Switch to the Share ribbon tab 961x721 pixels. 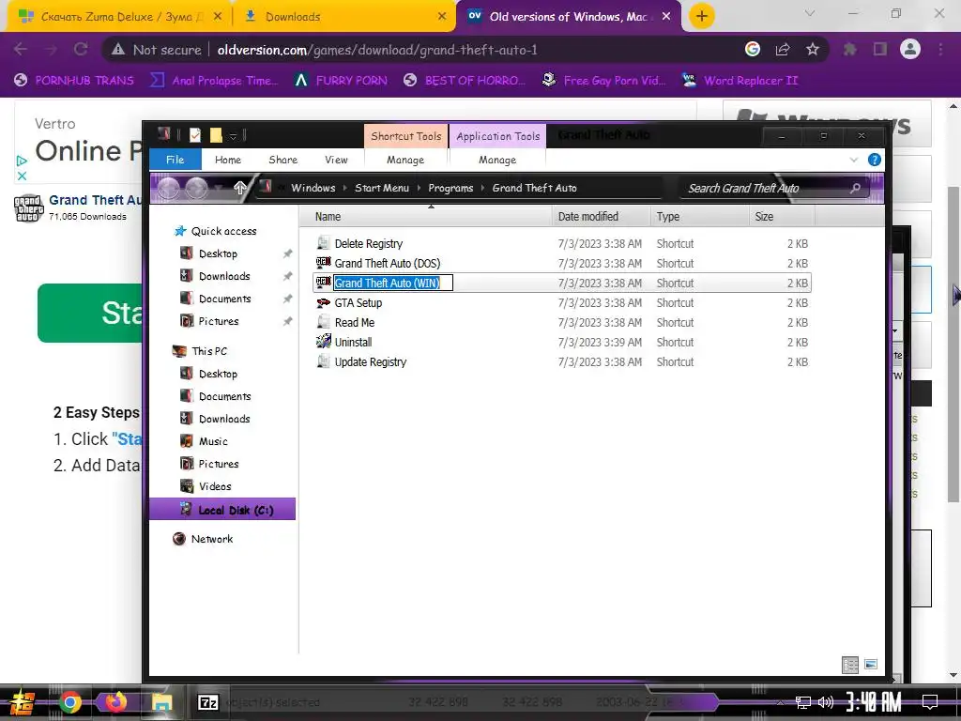[283, 160]
